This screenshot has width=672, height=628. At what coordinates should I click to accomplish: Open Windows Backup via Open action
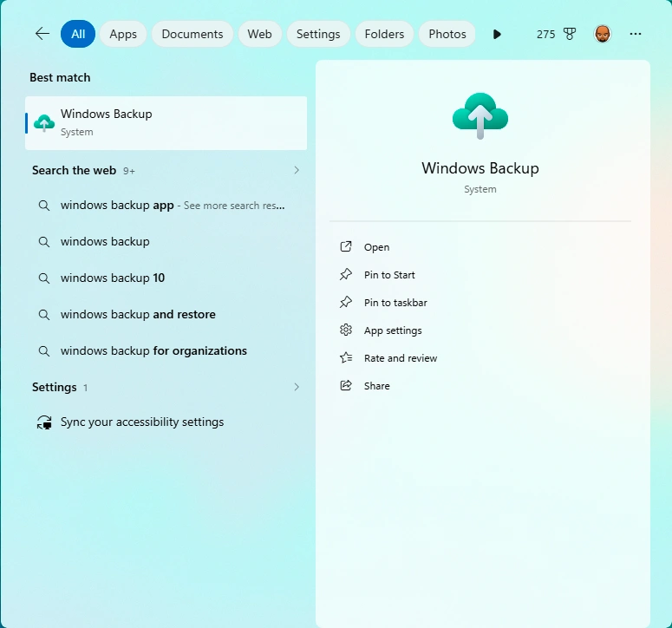[x=480, y=247]
